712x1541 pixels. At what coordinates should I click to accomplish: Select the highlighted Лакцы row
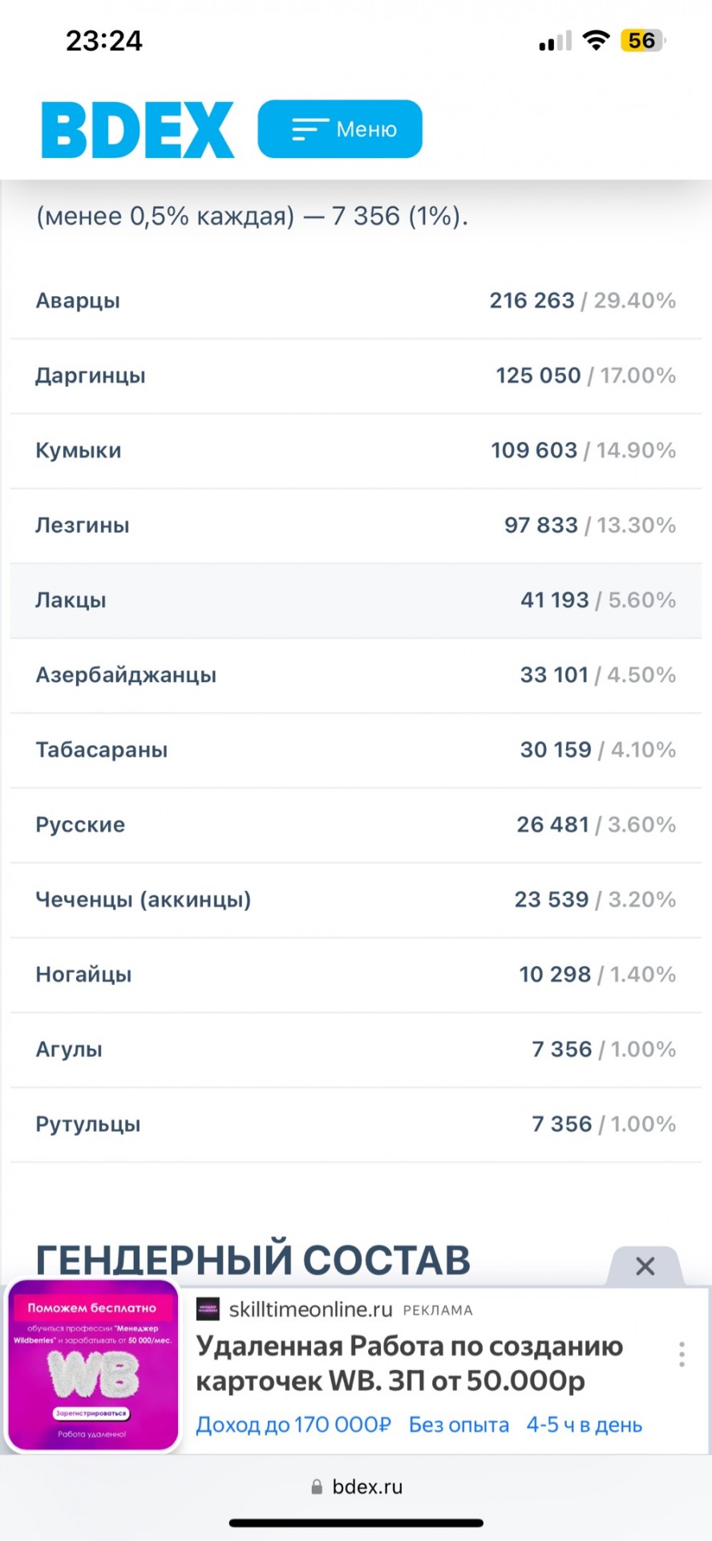356,600
